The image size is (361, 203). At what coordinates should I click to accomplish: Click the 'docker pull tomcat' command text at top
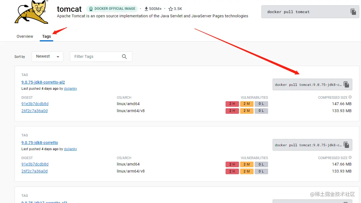click(288, 12)
